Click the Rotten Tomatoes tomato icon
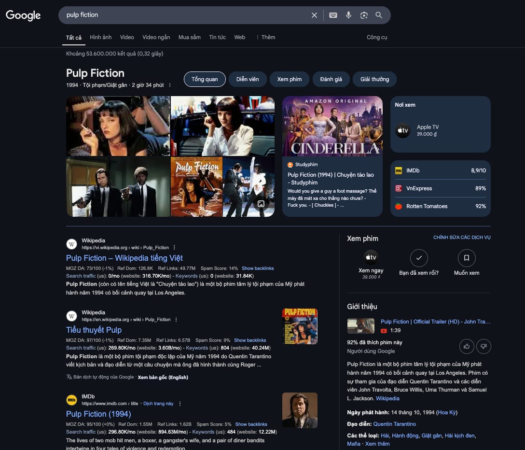The width and height of the screenshot is (525, 450). pos(399,206)
